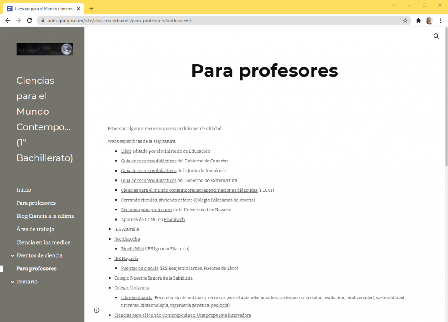This screenshot has width=448, height=322.
Task: Open Área de trabajo page
Action: [35, 229]
